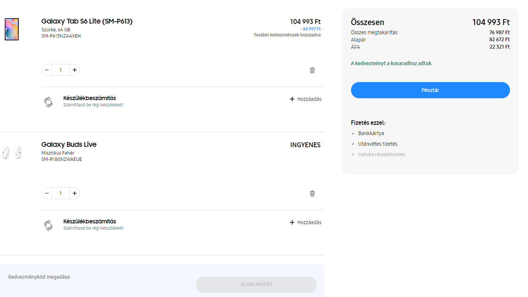
Task: Add trade-in via Hozzáadás for Galaxy Buds
Action: click(305, 222)
